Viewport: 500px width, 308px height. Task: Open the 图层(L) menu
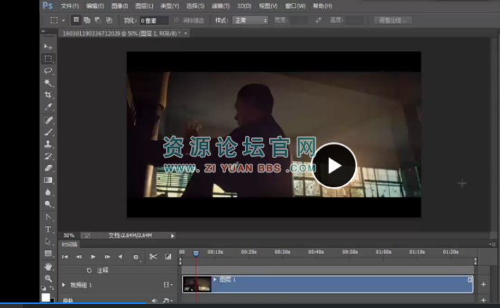click(144, 6)
